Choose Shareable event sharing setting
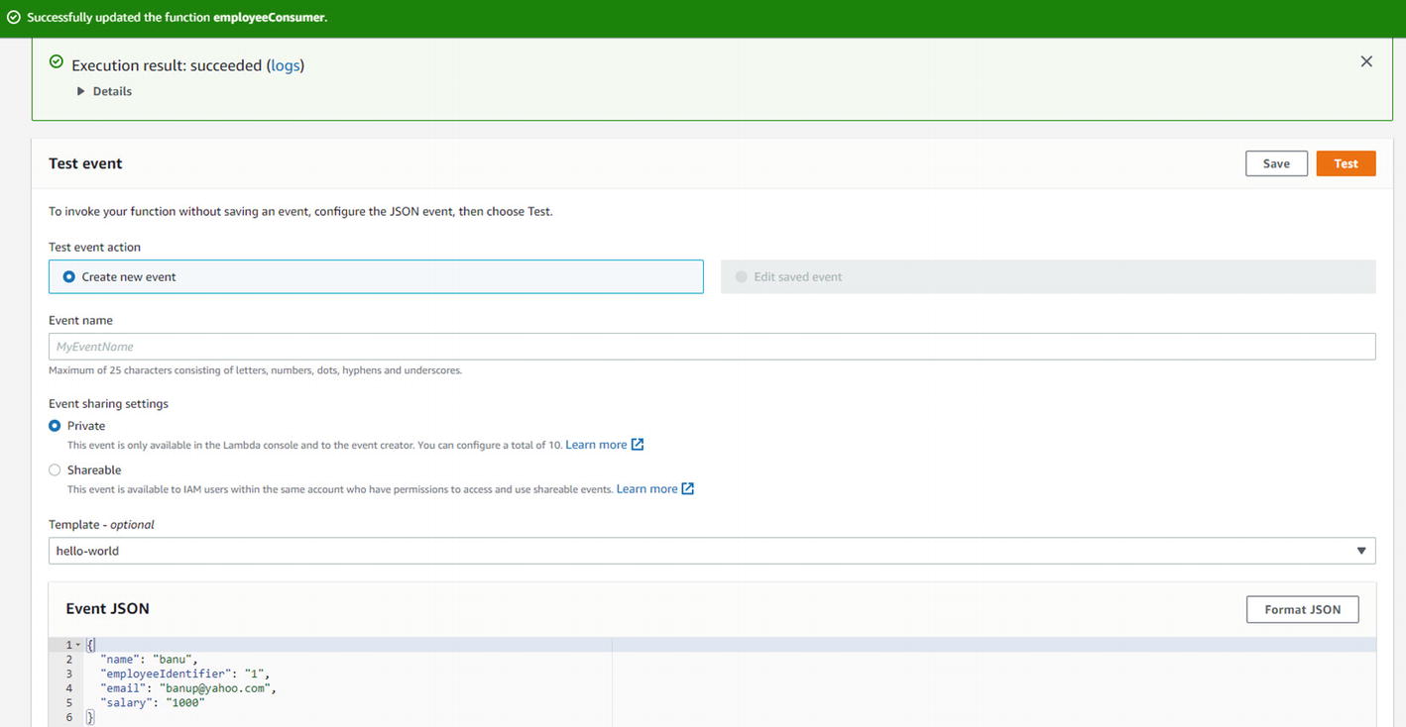This screenshot has width=1406, height=727. (x=55, y=470)
